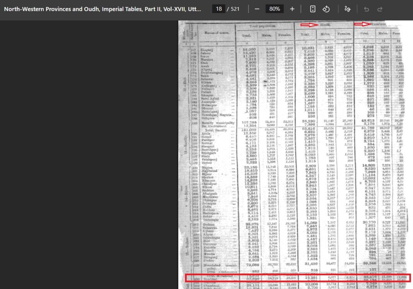Click the red arrow pointing to Musalman

(x=362, y=24)
